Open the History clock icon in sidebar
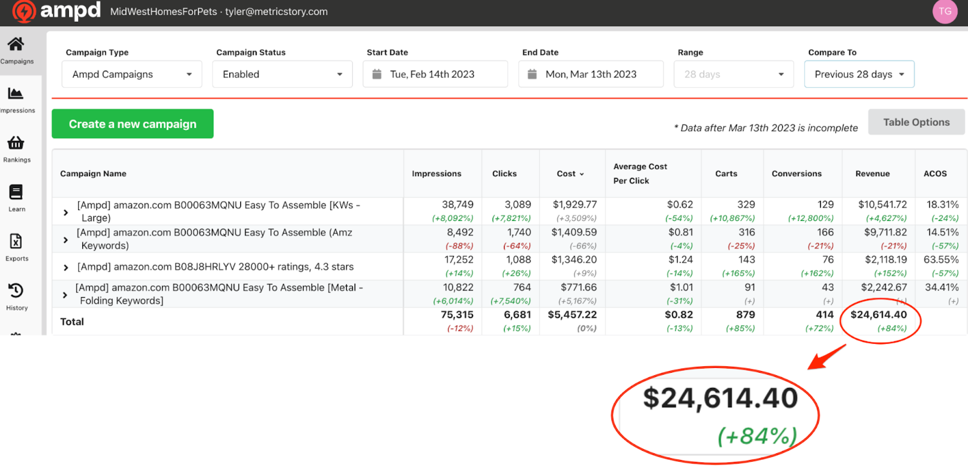Viewport: 968px width, 466px height. click(16, 290)
